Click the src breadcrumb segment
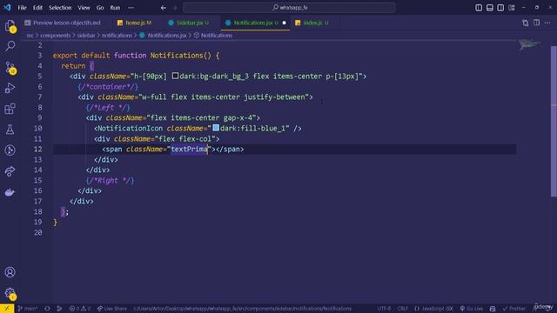The image size is (557, 313). (x=30, y=36)
